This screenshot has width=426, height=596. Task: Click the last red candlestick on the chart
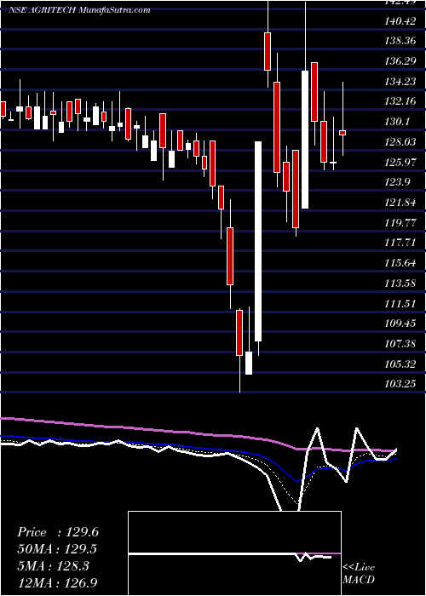pyautogui.click(x=343, y=133)
